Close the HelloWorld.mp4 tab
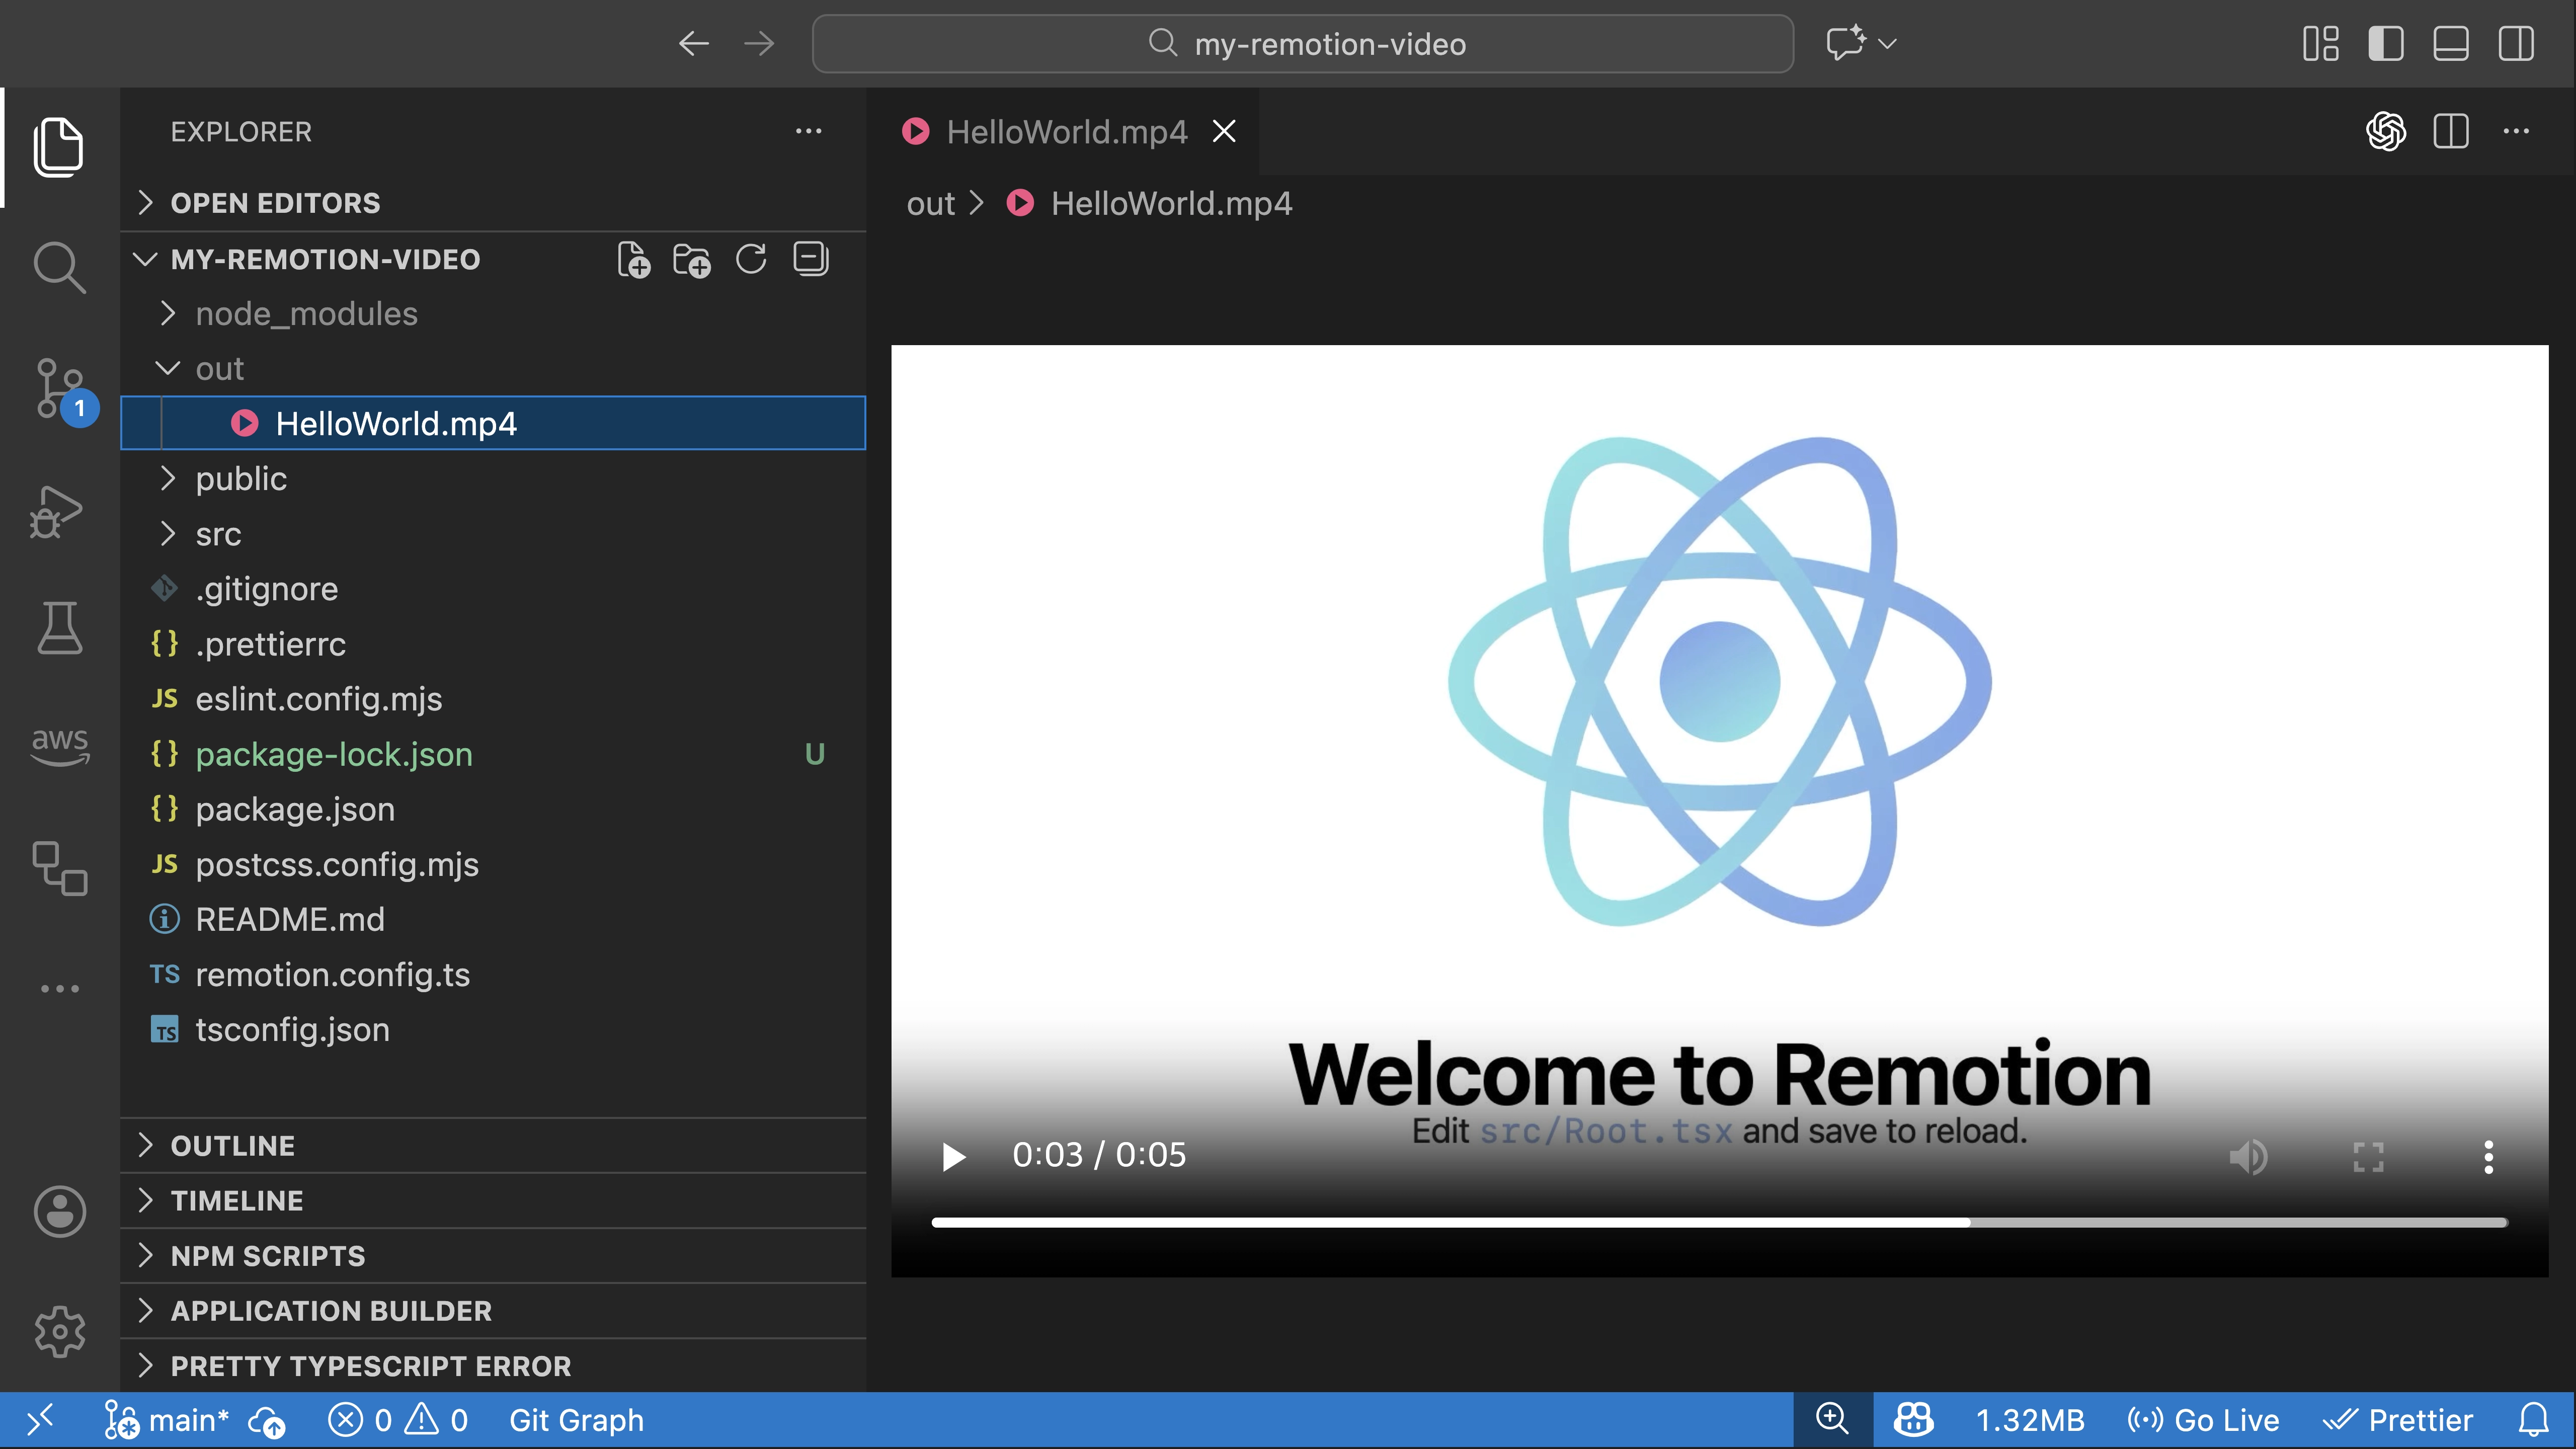The image size is (2576, 1449). (1224, 131)
